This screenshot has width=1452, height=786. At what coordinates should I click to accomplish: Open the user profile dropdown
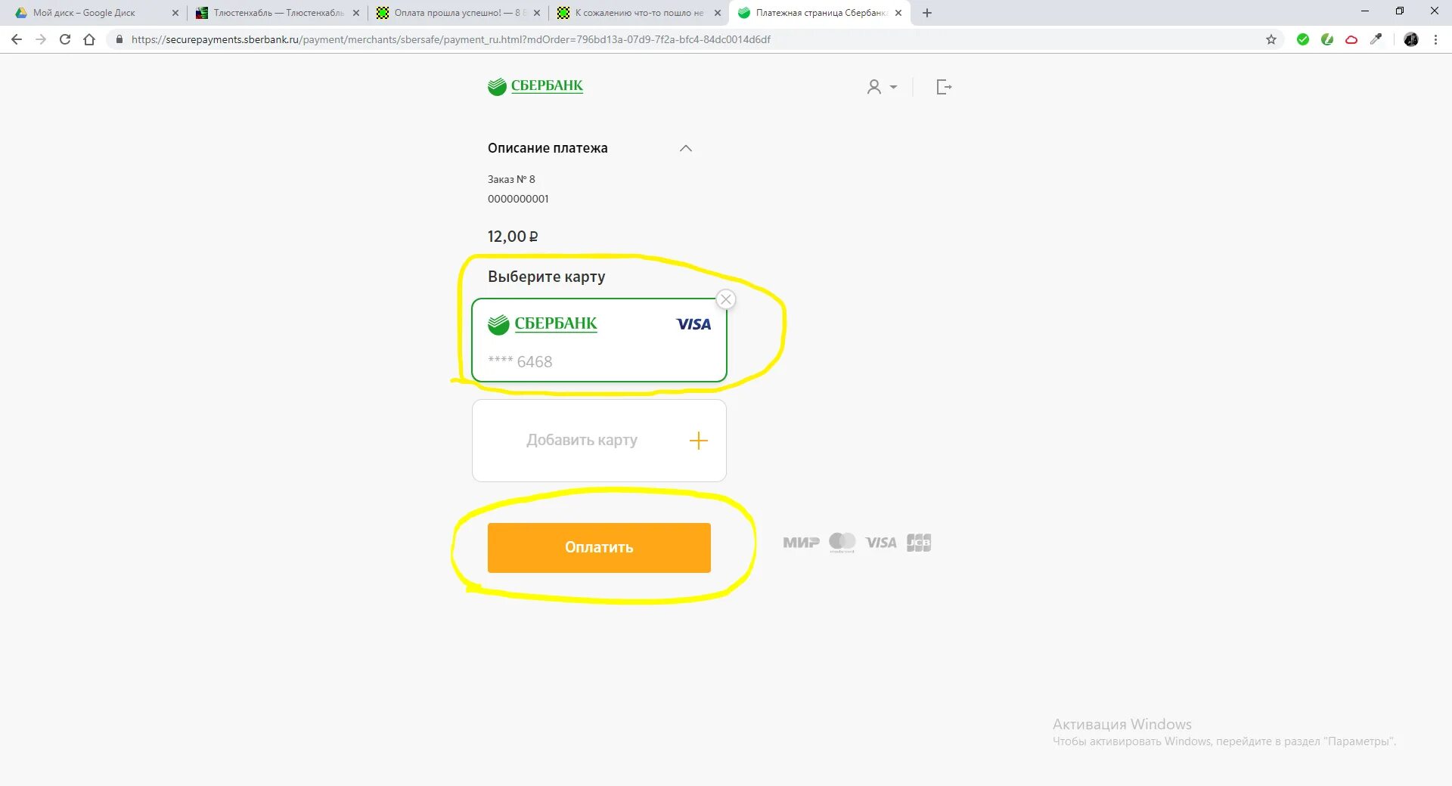pos(882,87)
